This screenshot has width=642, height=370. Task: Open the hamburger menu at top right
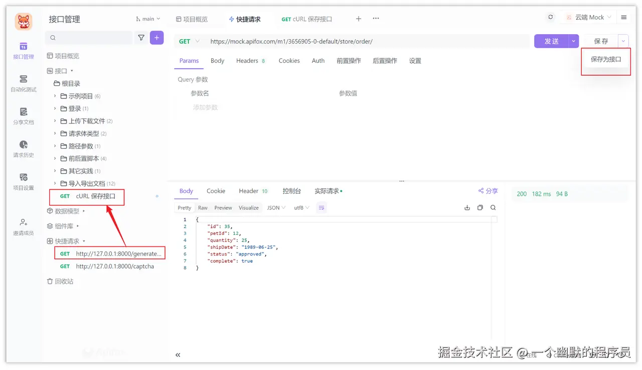(x=624, y=17)
